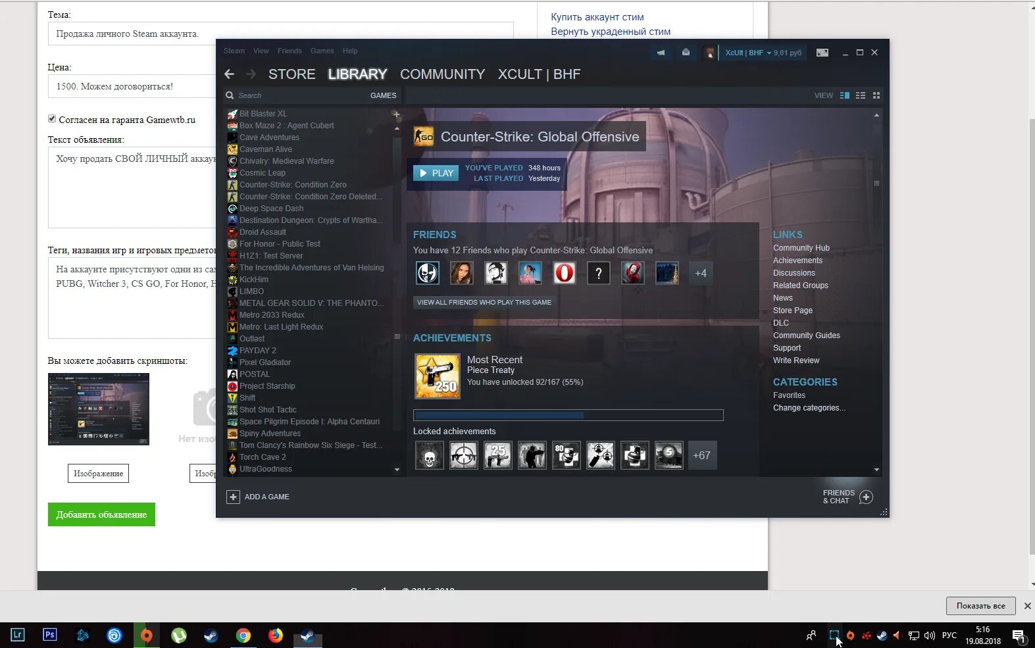
Task: Select LIMBO in the games list
Action: pos(251,291)
